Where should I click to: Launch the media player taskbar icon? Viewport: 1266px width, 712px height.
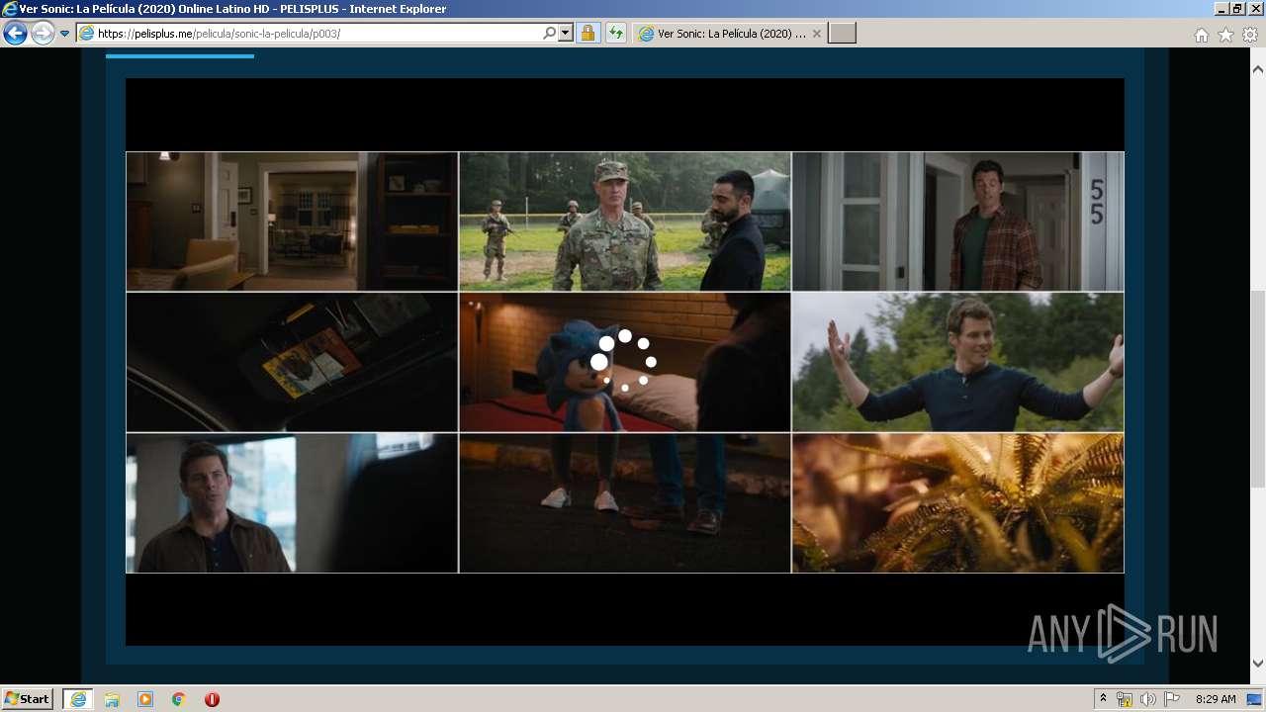click(x=145, y=699)
